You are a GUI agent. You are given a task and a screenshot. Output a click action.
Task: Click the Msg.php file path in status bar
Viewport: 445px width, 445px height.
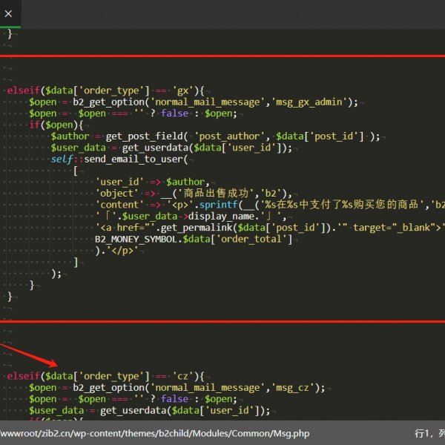pos(154,433)
